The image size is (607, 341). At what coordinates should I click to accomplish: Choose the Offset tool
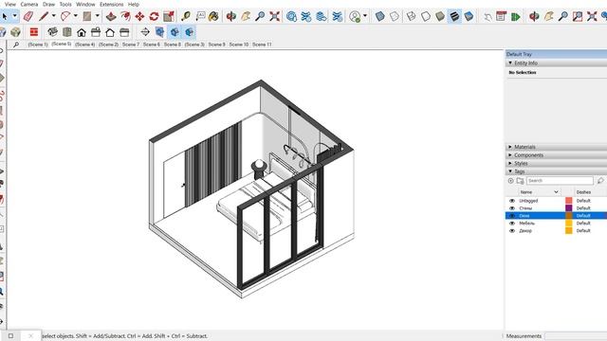tap(125, 16)
